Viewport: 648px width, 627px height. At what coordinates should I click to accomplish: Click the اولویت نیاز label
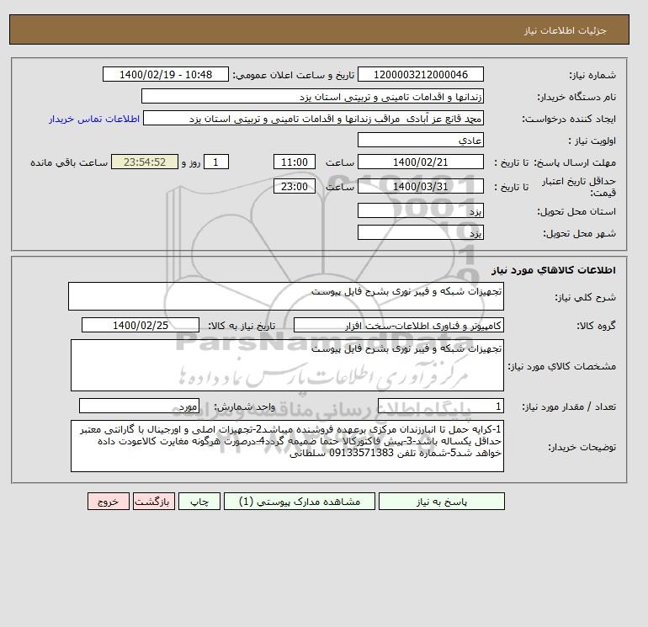592,141
